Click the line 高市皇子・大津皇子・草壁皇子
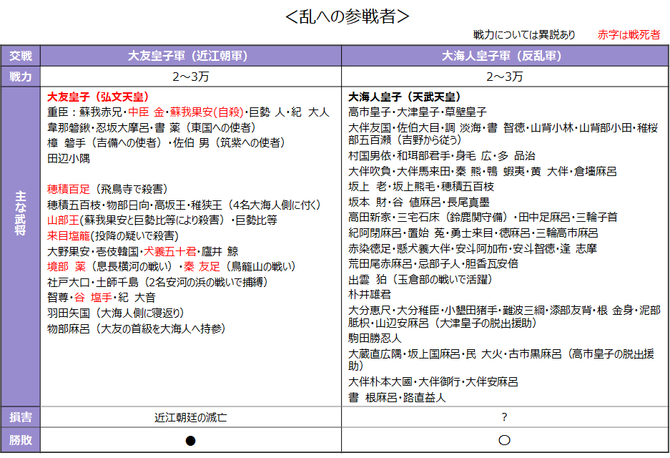Screen dimensions: 670x458 (417, 112)
